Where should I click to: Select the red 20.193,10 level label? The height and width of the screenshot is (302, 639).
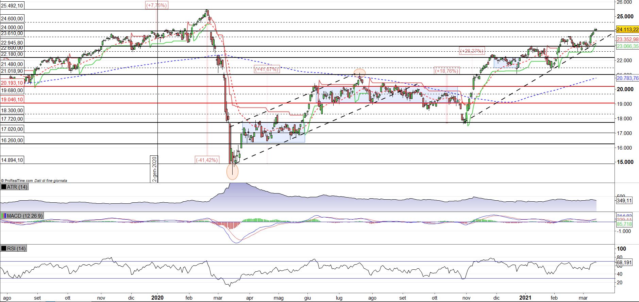click(12, 83)
